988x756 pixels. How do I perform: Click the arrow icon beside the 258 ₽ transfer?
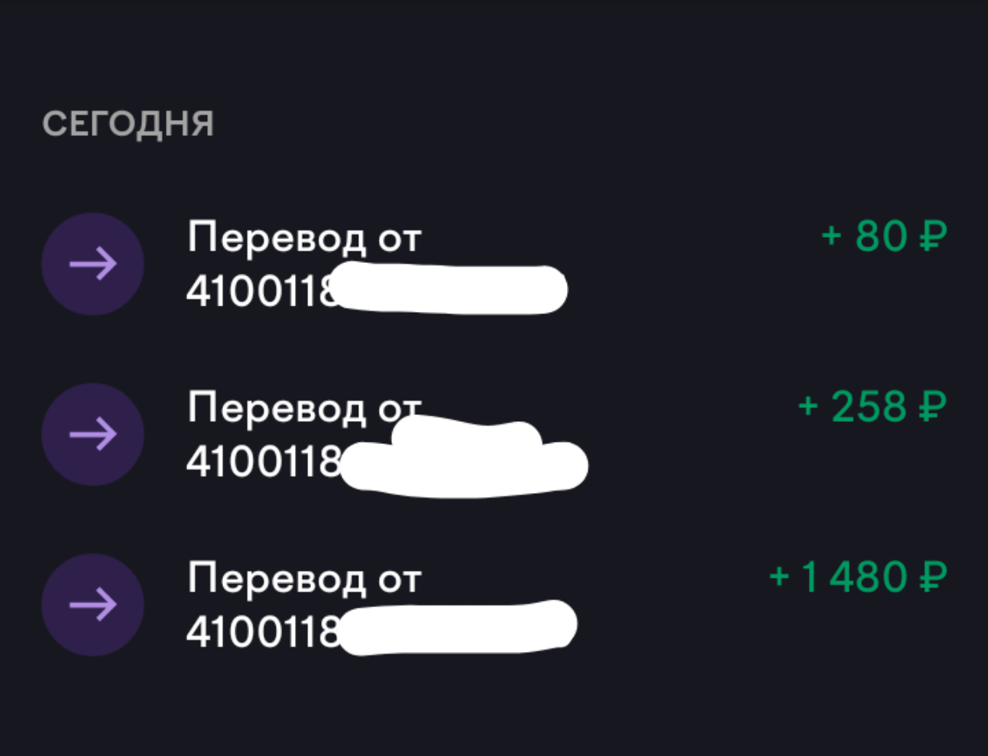click(x=92, y=435)
